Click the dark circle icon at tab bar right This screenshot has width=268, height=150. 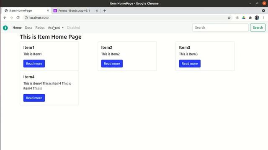pos(263,10)
